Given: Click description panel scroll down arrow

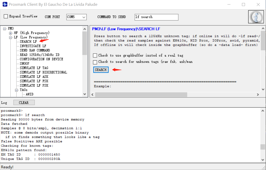Looking at the screenshot, I should [x=263, y=89].
